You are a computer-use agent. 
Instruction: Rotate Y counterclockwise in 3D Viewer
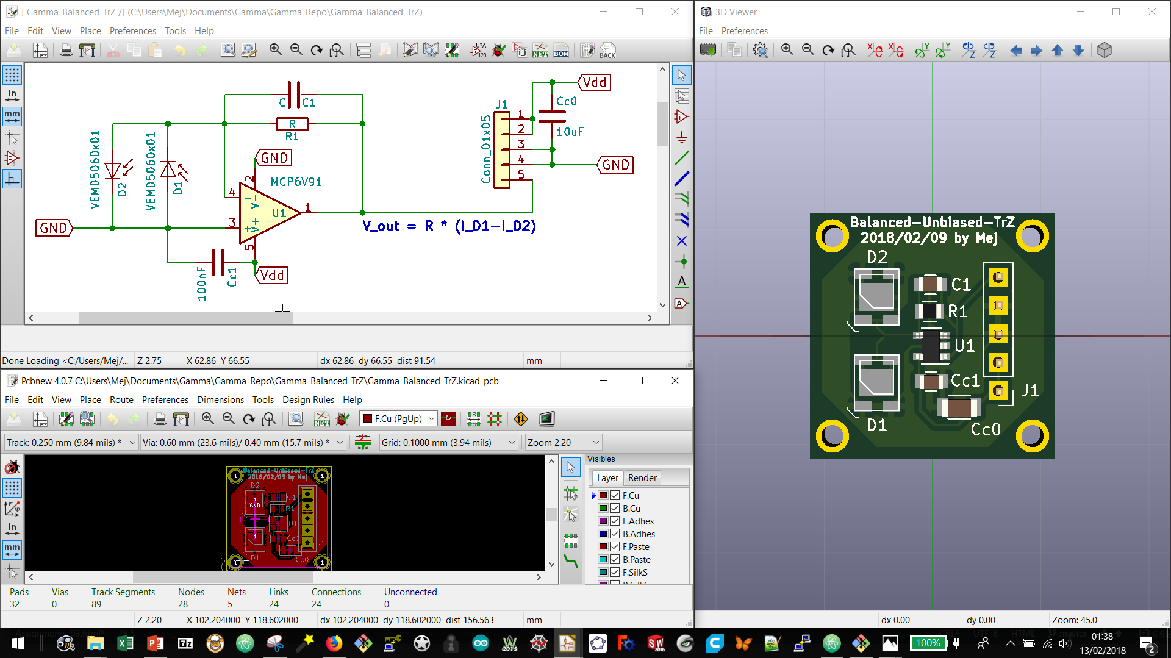coord(943,51)
